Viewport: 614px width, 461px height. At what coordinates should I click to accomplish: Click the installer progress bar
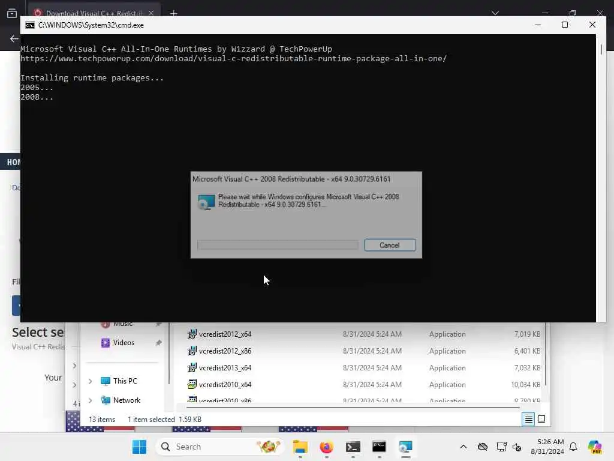[278, 245]
